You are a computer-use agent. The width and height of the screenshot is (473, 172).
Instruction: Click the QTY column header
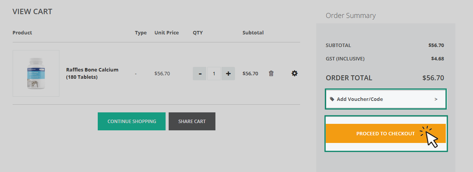(198, 32)
